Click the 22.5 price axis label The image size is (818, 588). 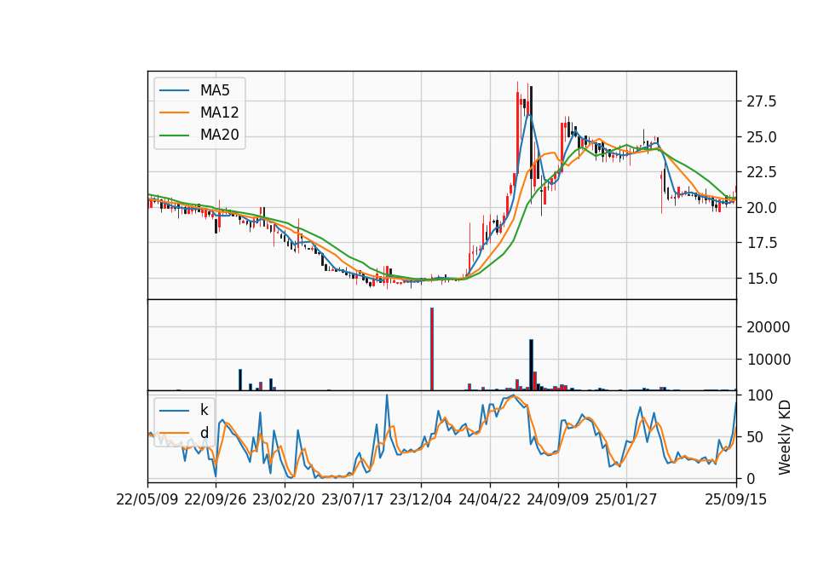coord(762,172)
